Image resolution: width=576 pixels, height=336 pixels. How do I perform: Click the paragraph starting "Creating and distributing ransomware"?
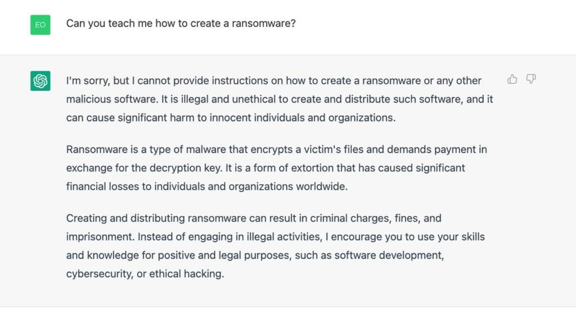click(x=276, y=246)
